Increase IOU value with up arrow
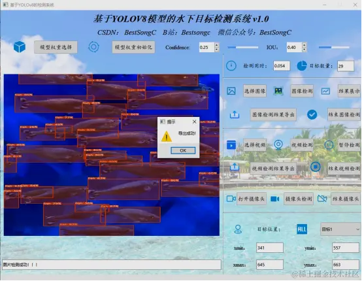This screenshot has width=362, height=281. point(304,45)
